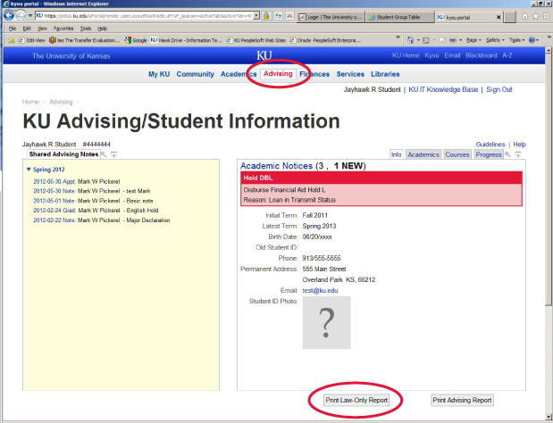
Task: Open the Help menu in the menu bar
Action: 102,29
